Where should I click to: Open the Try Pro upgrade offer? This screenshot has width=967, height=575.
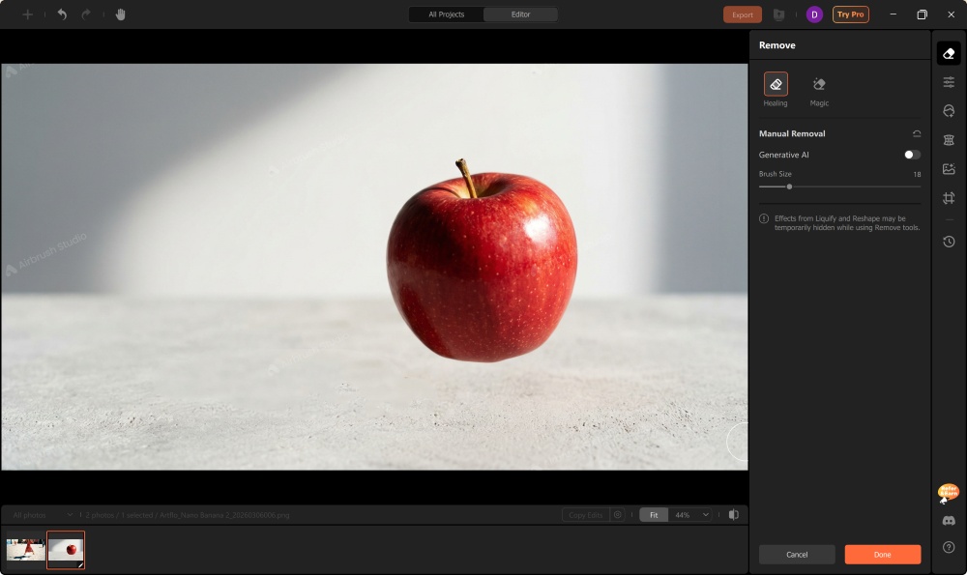tap(850, 14)
